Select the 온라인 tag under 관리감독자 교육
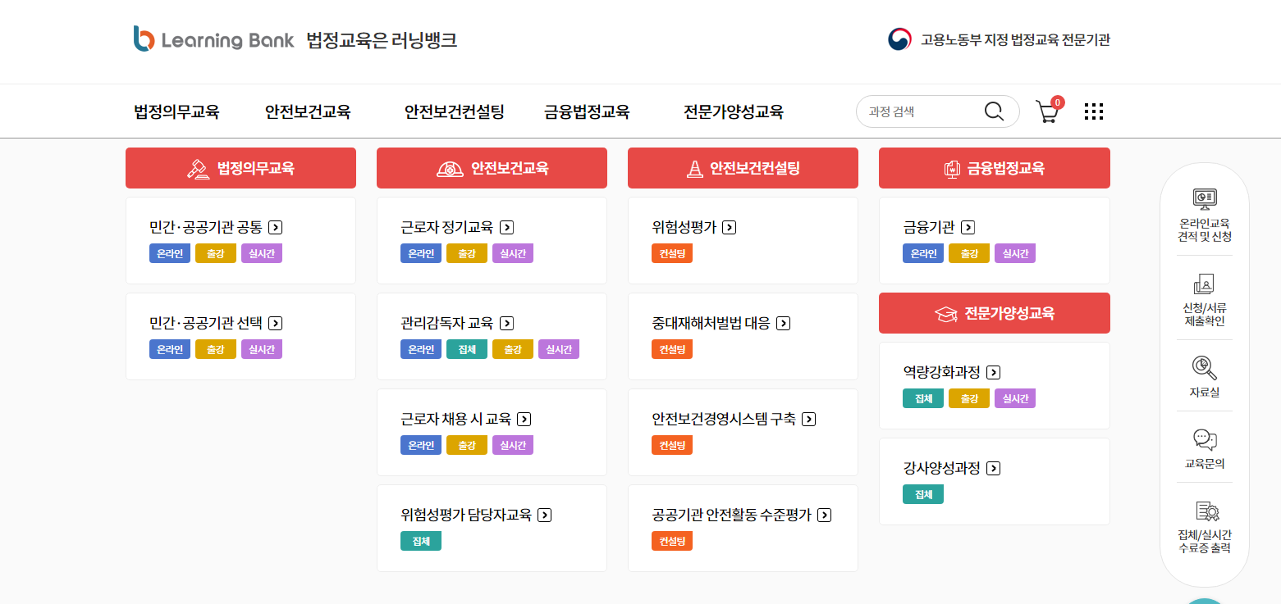This screenshot has height=604, width=1281. pos(420,348)
